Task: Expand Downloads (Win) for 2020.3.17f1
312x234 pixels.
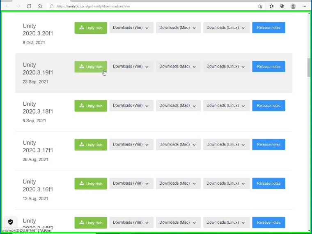Action: pos(131,144)
